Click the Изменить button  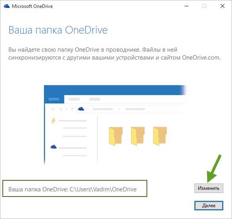tap(209, 188)
